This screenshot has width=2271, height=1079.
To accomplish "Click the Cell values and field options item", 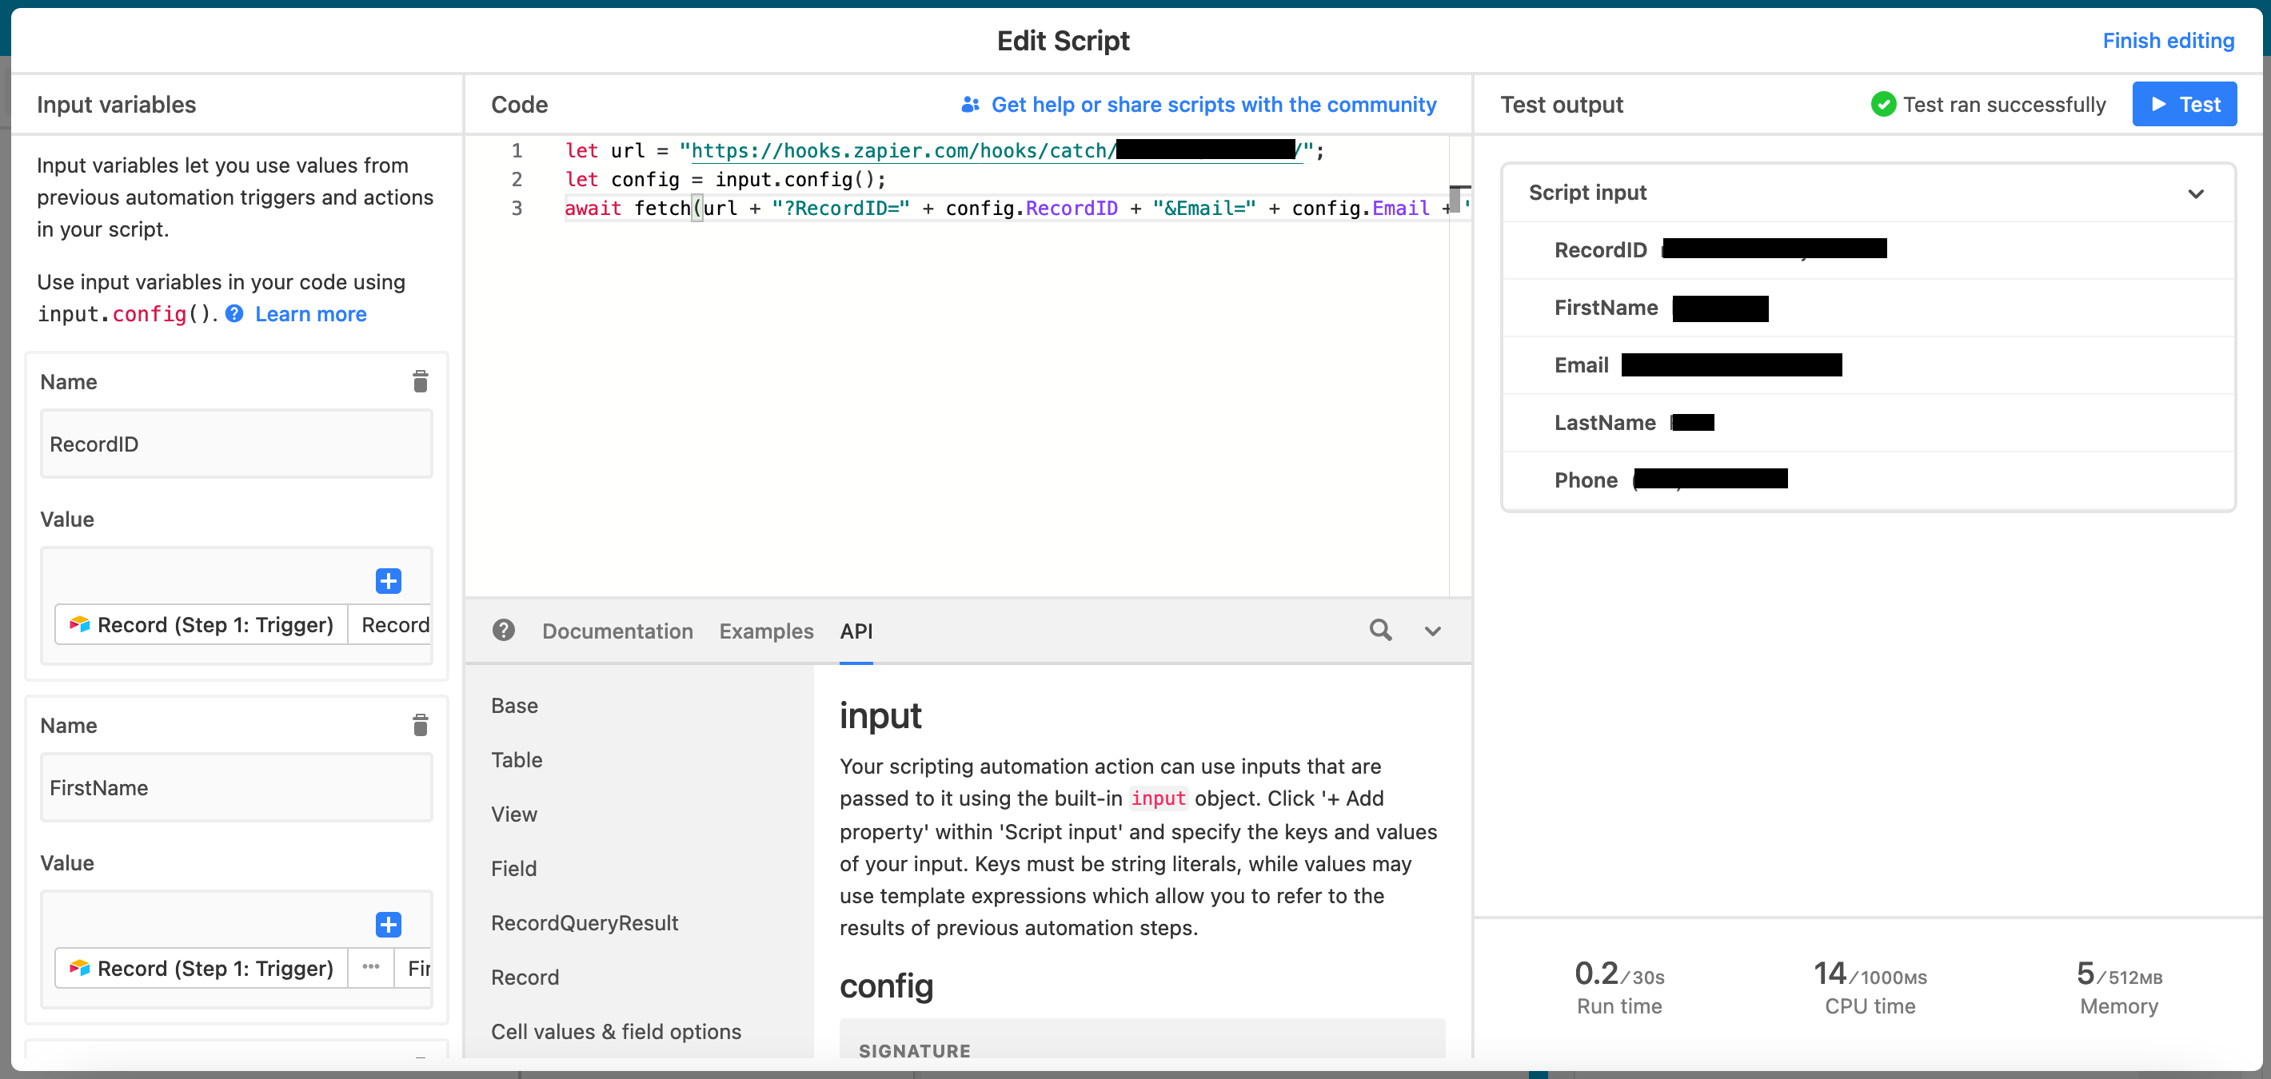I will point(614,1031).
